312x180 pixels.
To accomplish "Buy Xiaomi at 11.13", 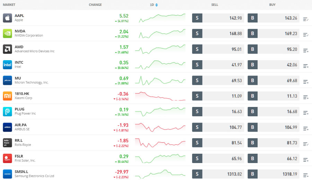I will click(x=274, y=96).
